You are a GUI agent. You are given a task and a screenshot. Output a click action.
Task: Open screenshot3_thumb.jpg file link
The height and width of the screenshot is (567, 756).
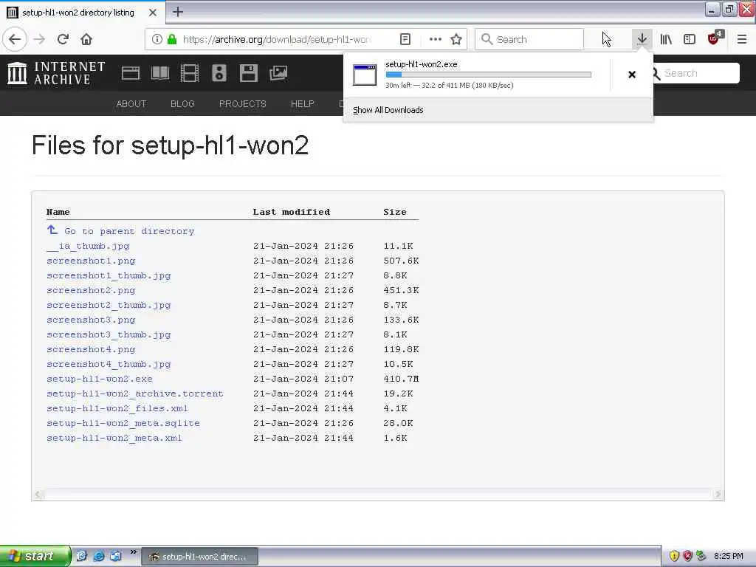[109, 334]
